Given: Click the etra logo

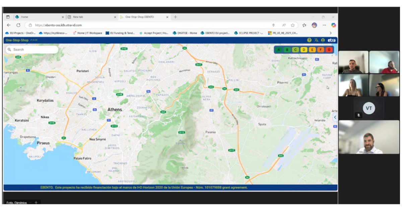Looking at the screenshot, I should tap(332, 40).
